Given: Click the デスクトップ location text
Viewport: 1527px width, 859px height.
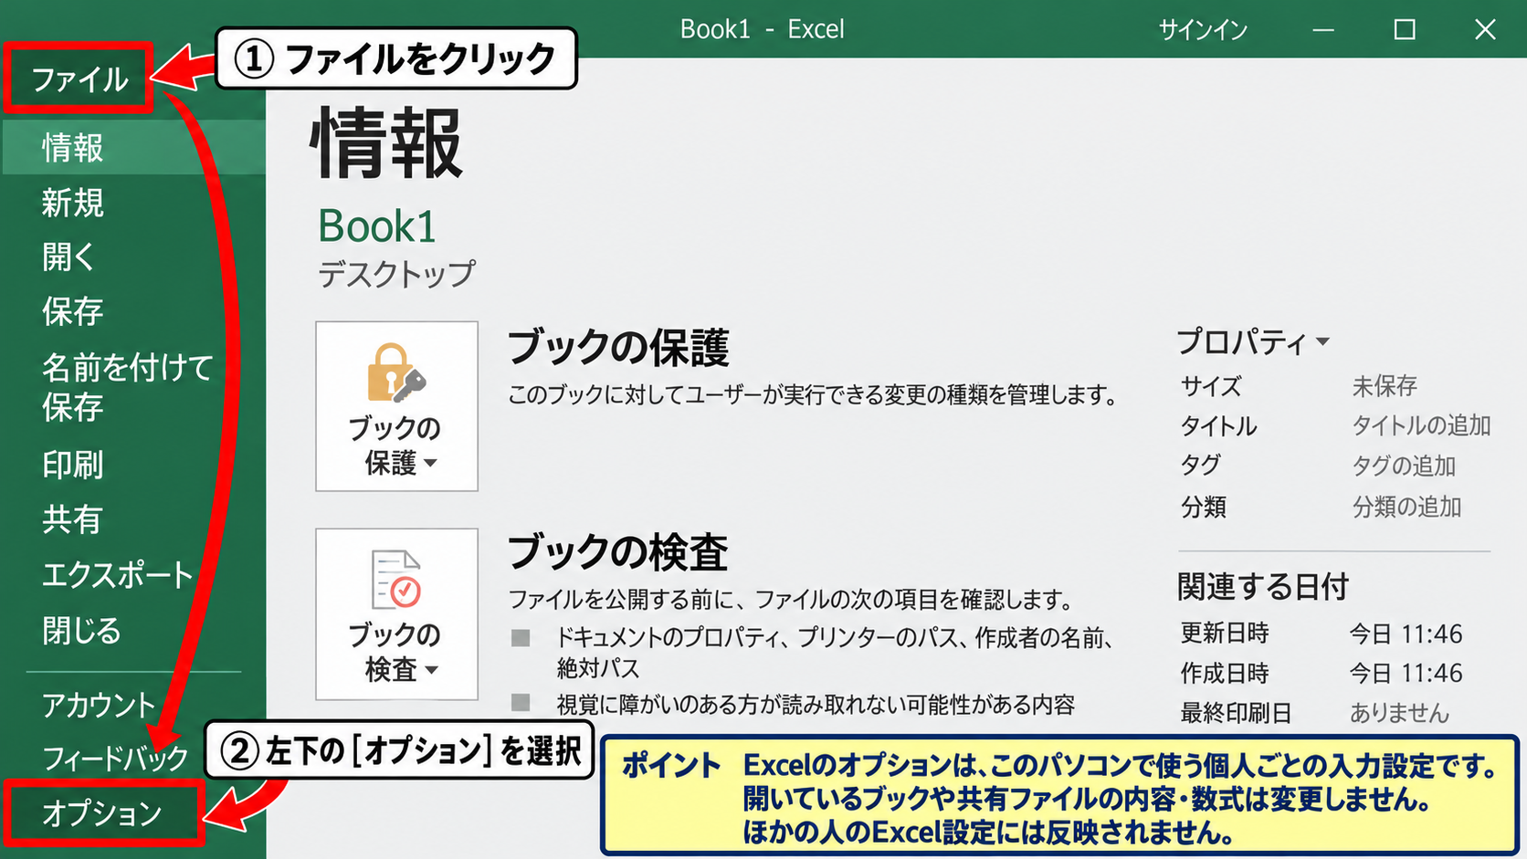Looking at the screenshot, I should click(x=396, y=274).
